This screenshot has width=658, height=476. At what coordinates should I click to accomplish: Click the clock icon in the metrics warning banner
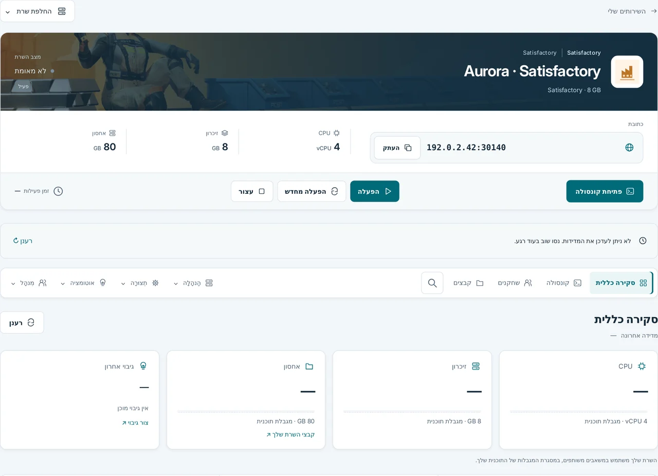643,241
